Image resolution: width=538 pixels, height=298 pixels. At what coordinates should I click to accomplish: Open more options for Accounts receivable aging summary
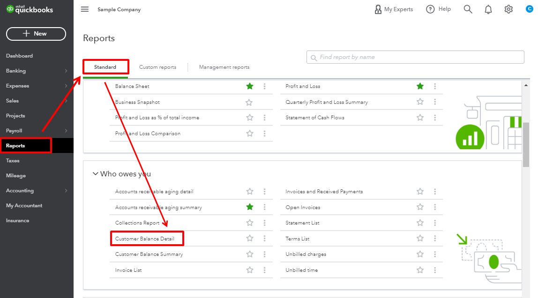click(264, 207)
